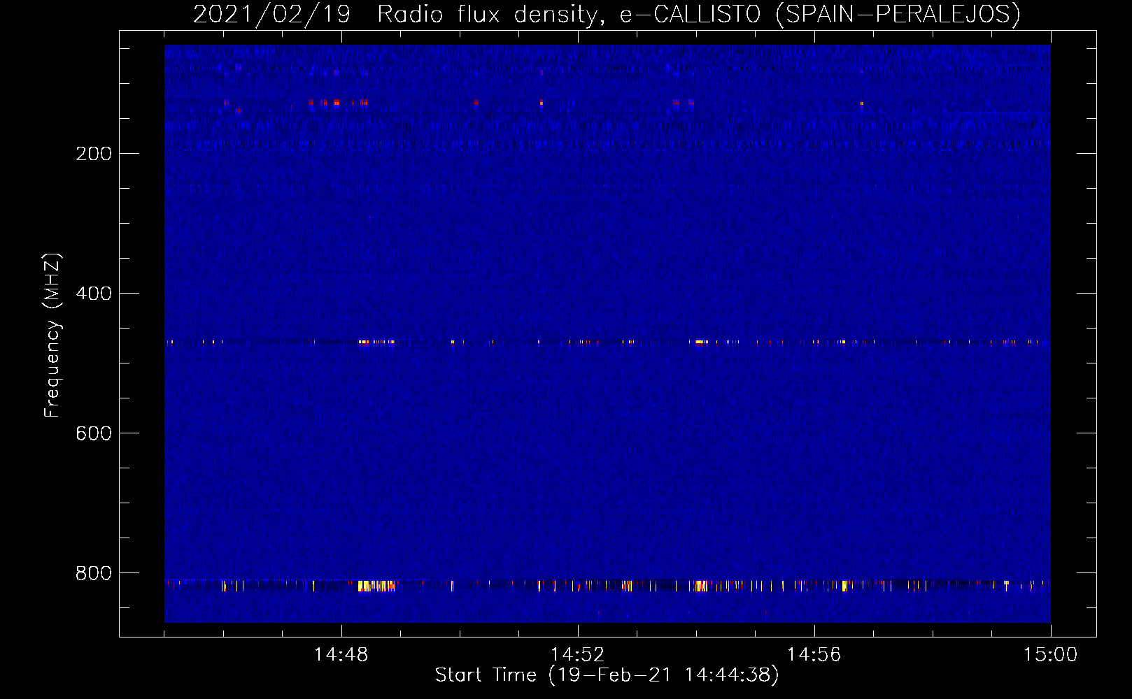The width and height of the screenshot is (1132, 699).
Task: Click the 14:48 time tick label
Action: (x=341, y=655)
